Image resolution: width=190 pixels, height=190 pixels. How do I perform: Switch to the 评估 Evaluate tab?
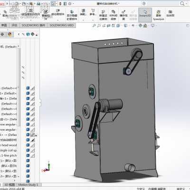tap(14, 25)
